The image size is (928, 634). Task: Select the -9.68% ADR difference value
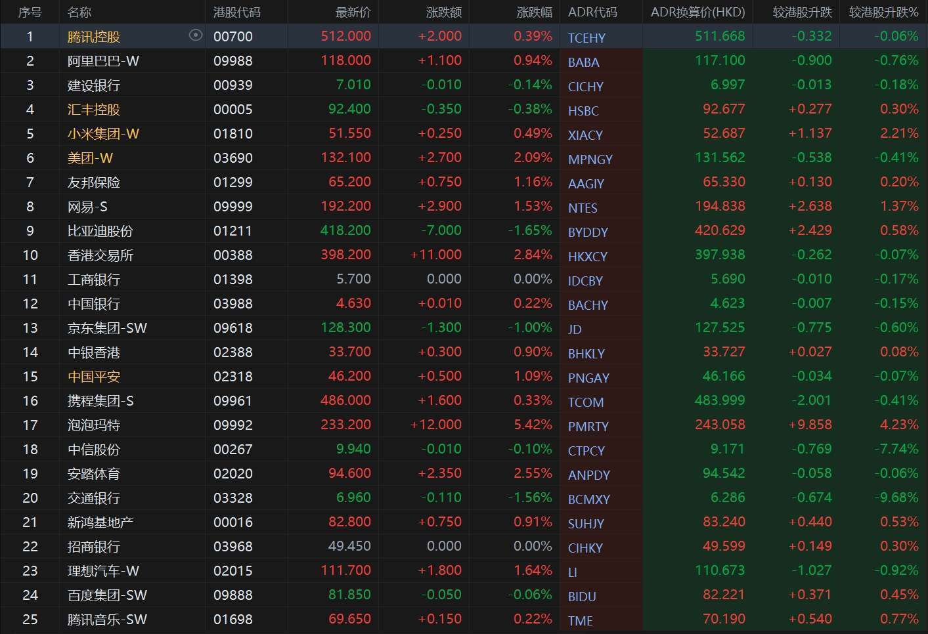896,497
